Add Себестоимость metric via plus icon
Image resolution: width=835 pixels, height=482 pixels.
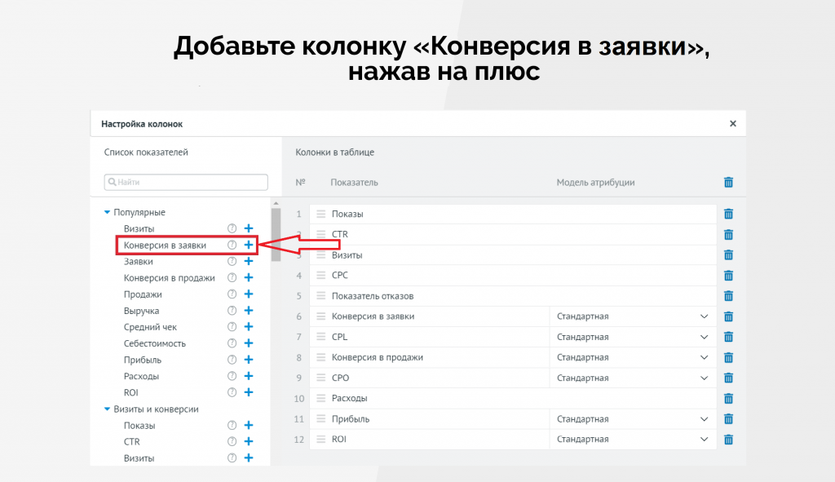[249, 343]
